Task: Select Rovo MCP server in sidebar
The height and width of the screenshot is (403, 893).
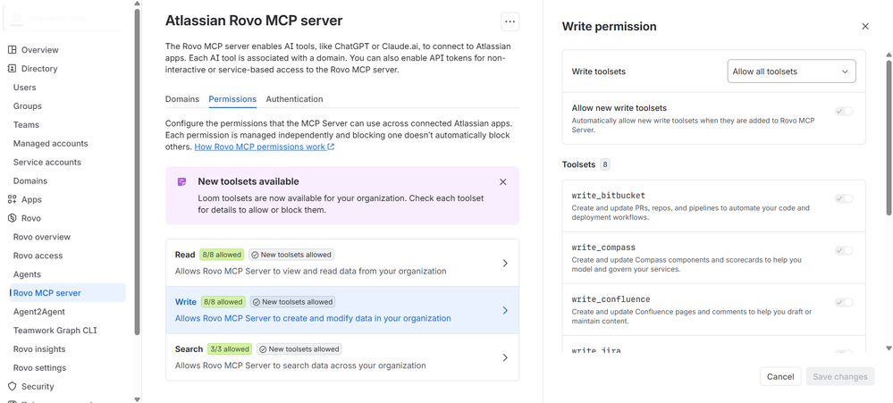Action: tap(68, 293)
